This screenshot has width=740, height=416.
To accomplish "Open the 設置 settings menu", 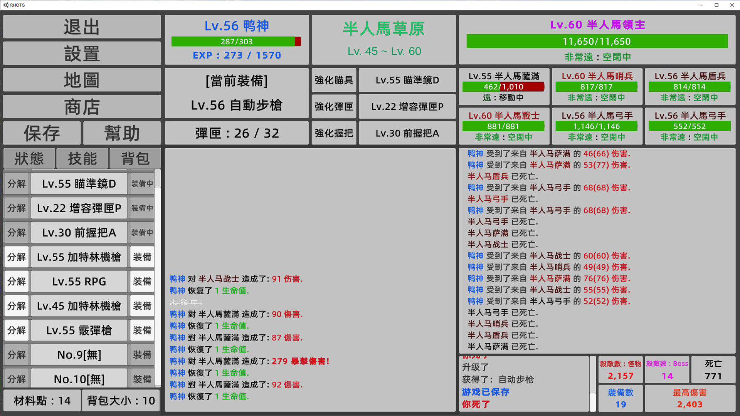I will [82, 54].
